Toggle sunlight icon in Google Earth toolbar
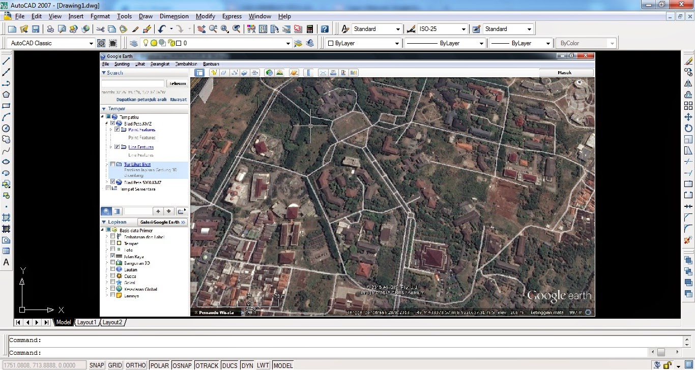The height and width of the screenshot is (370, 695). [x=279, y=73]
